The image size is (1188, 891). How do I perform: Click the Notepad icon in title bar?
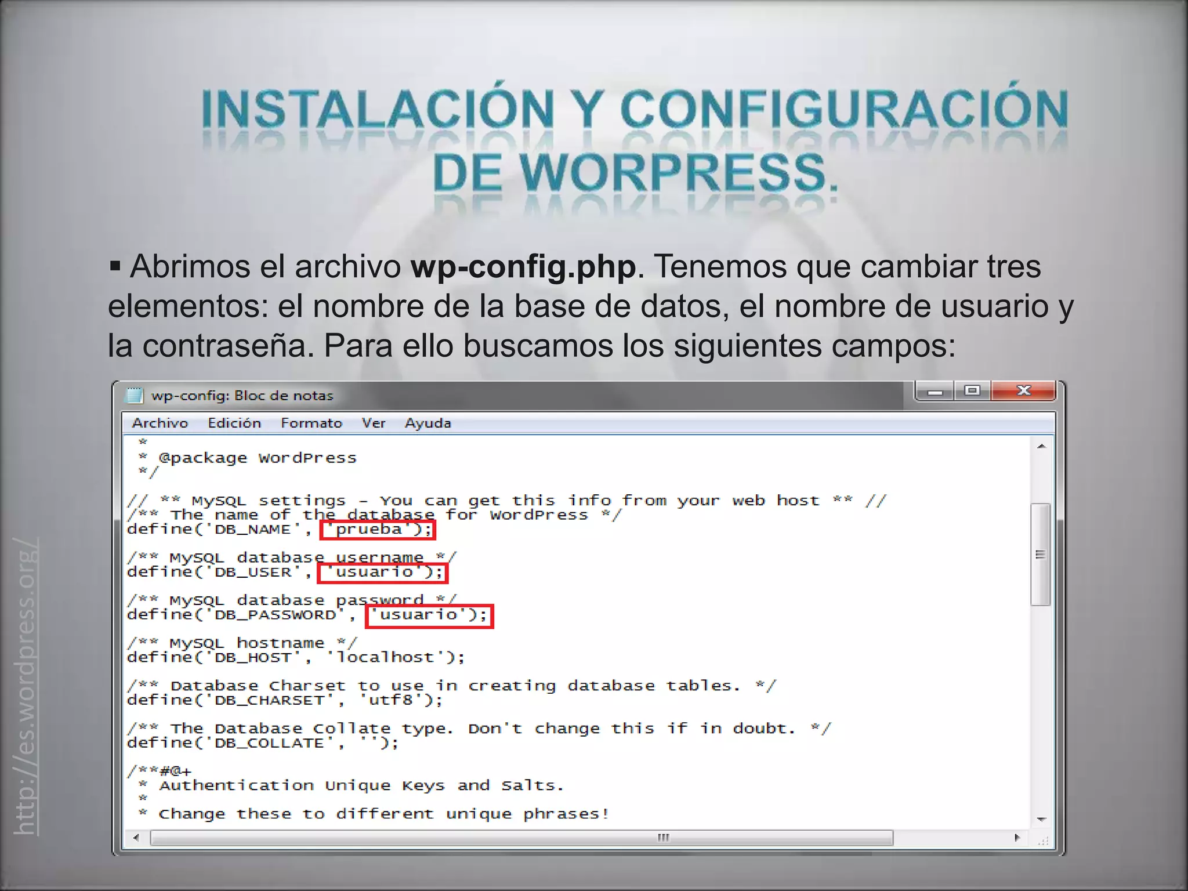click(x=135, y=396)
